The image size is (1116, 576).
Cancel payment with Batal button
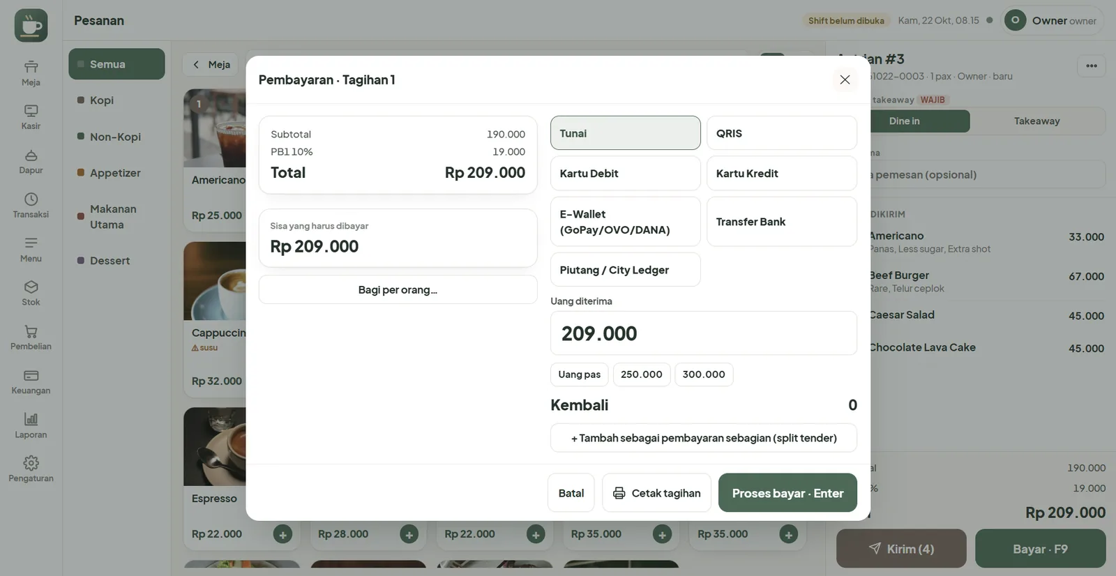pos(571,493)
